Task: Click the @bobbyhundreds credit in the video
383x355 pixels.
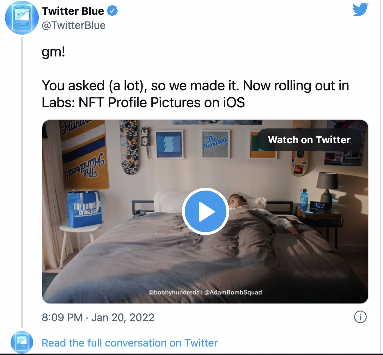Action: [174, 293]
